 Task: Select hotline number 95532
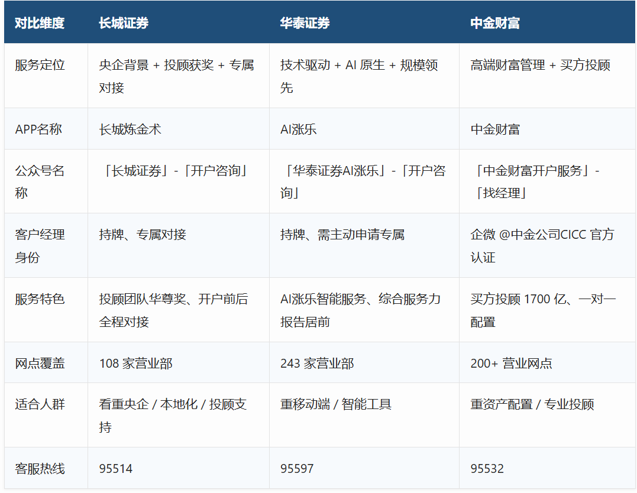[487, 469]
